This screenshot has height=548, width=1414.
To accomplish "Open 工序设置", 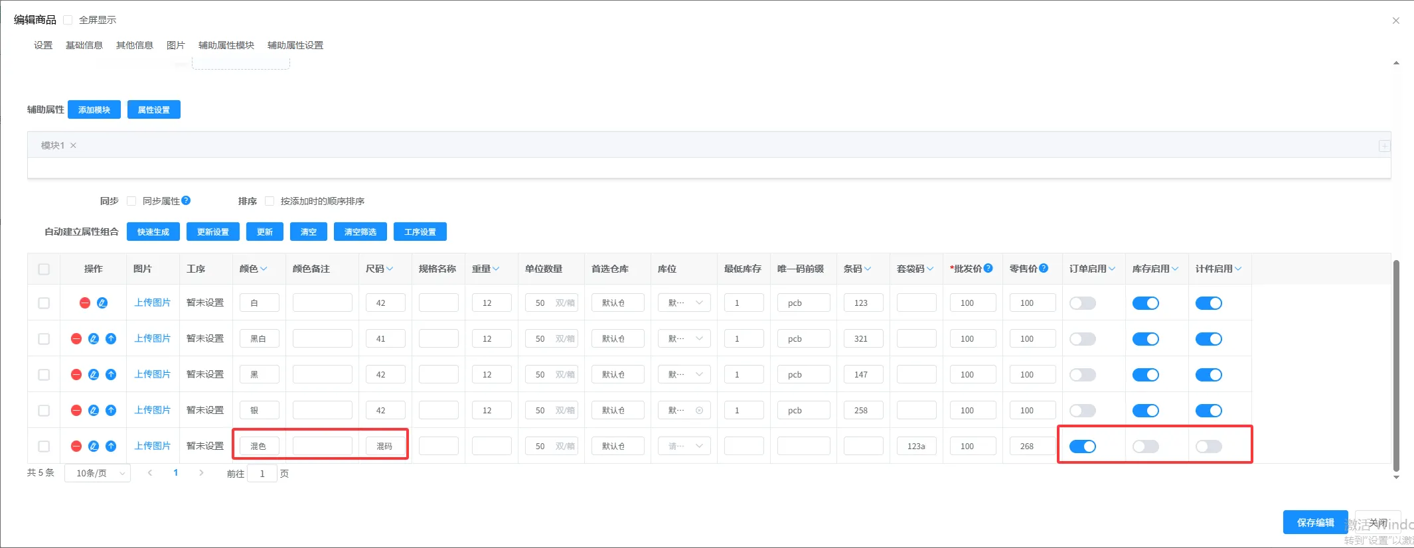I will click(x=420, y=232).
